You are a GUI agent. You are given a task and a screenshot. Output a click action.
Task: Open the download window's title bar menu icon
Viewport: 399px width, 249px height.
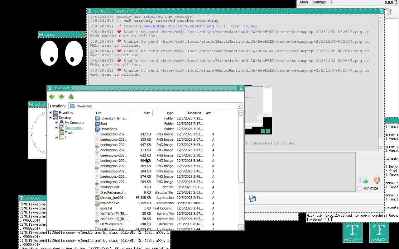(50, 88)
